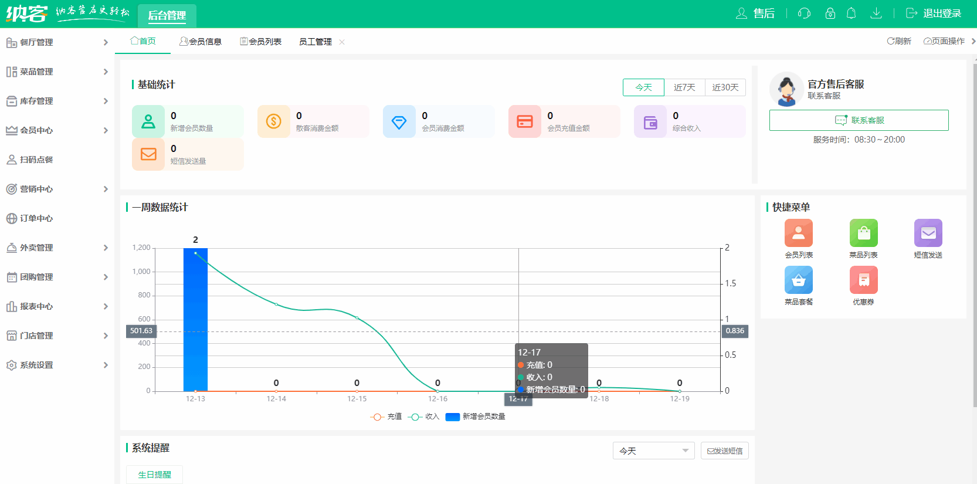Click the download icon in top bar
Viewport: 977px width, 484px height.
[x=876, y=13]
